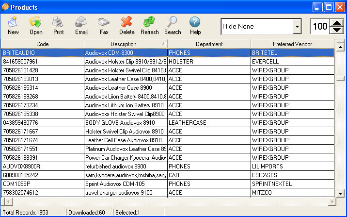Image resolution: width=347 pixels, height=217 pixels.
Task: Print the product list
Action: (x=59, y=26)
